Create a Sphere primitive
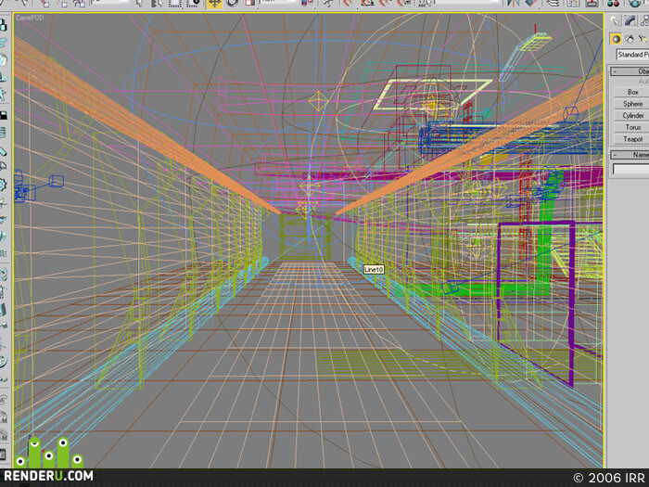649x487 pixels. (632, 104)
